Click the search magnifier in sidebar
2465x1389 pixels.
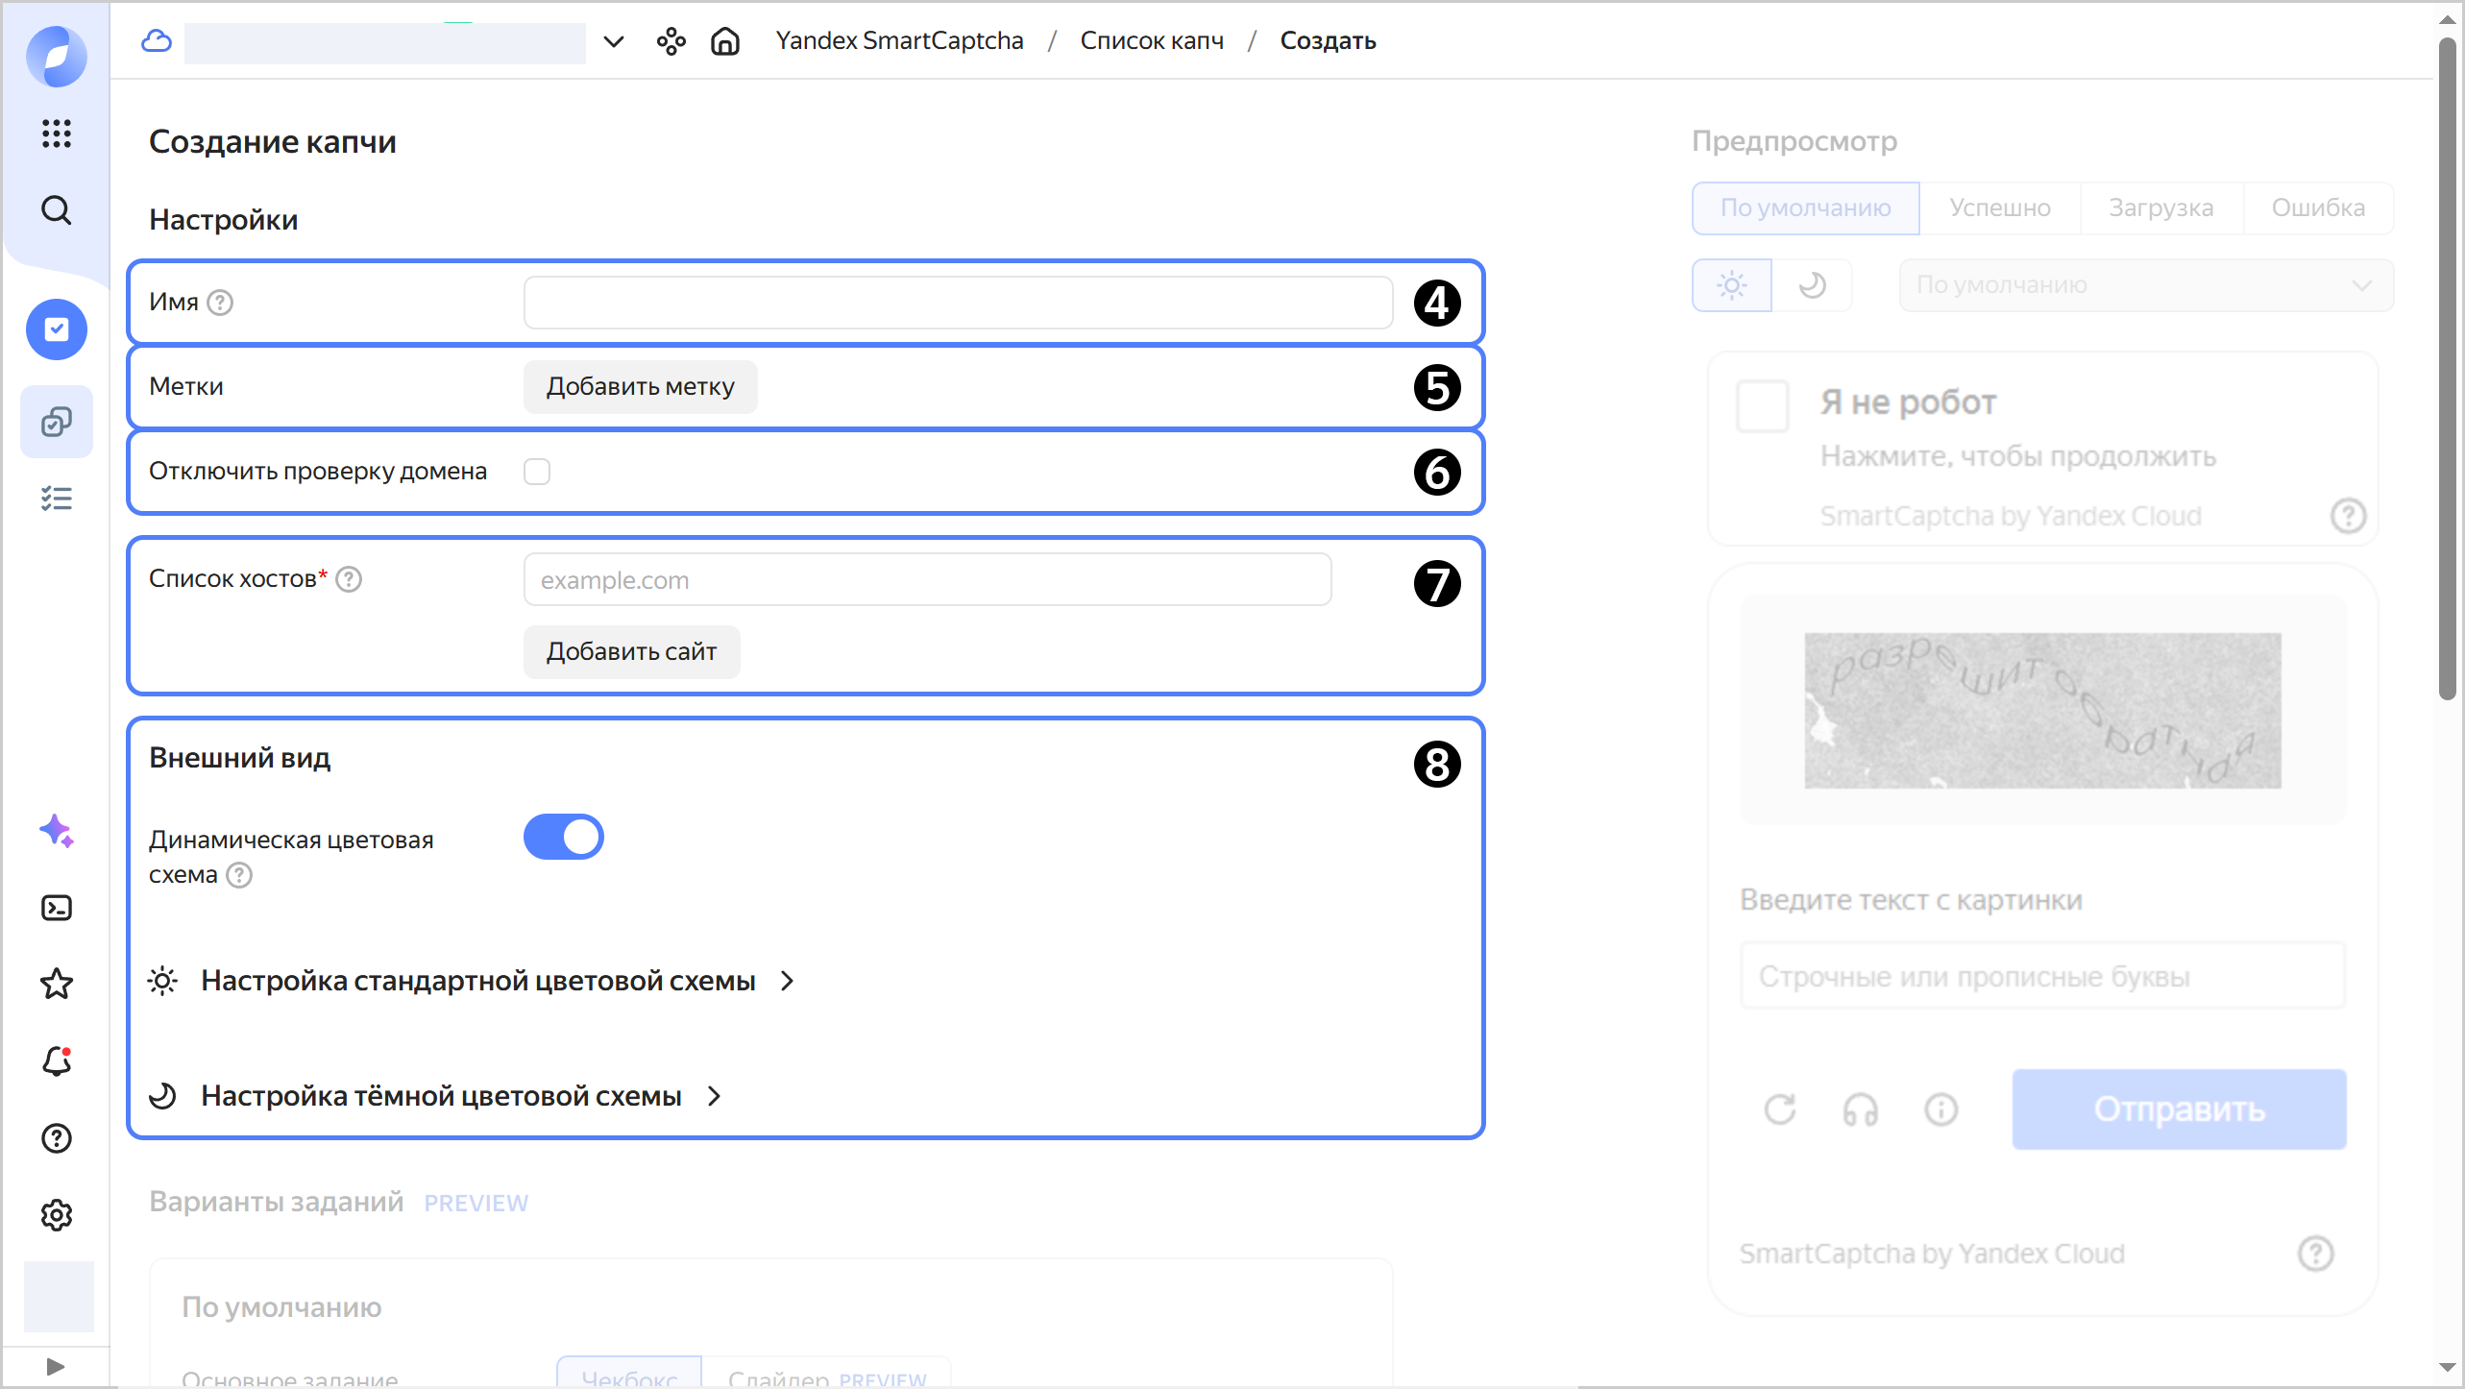57,210
